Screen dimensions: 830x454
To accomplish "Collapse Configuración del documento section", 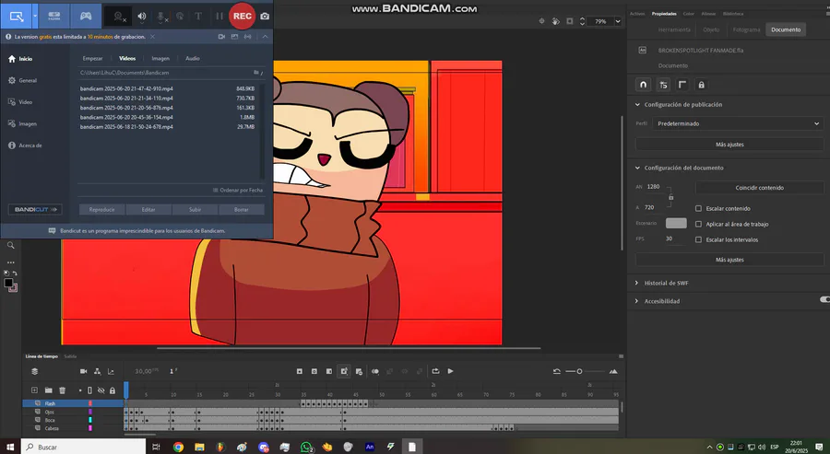I will 637,168.
